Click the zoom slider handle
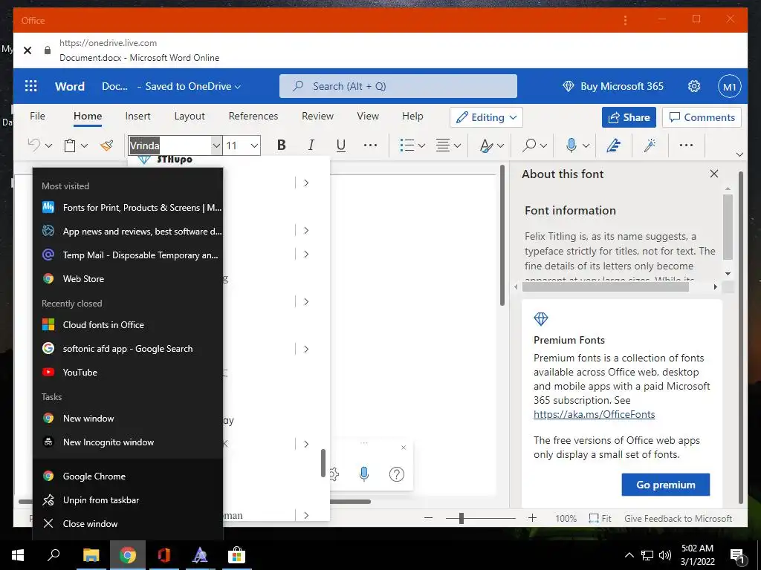Image resolution: width=761 pixels, height=570 pixels. [461, 519]
